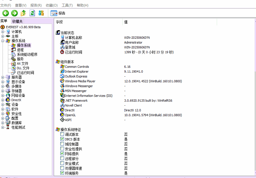Collapse the 操作系统 tree node
This screenshot has width=256, height=178.
coord(2,40)
